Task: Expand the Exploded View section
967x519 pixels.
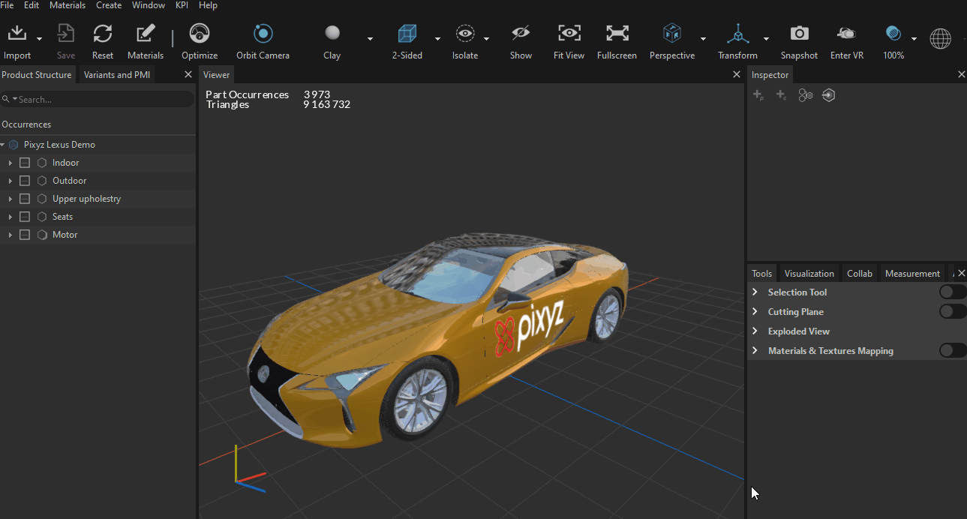Action: pyautogui.click(x=755, y=331)
